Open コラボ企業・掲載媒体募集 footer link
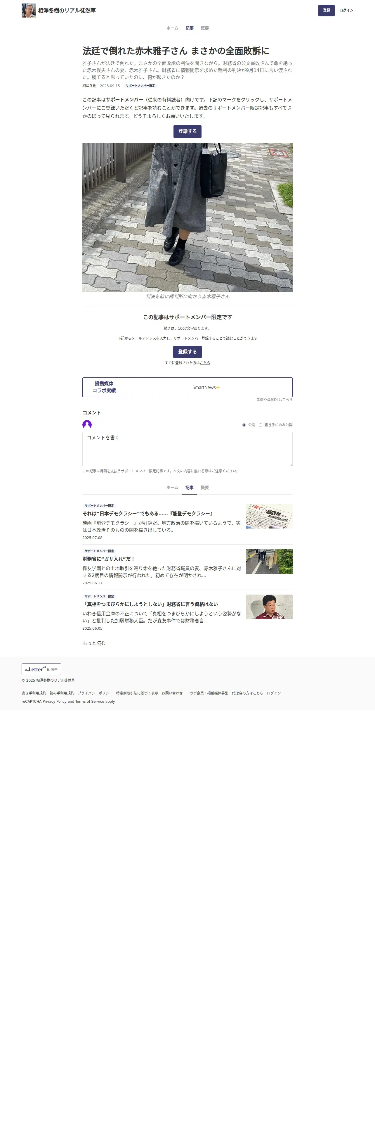This screenshot has height=1126, width=375. tap(207, 693)
